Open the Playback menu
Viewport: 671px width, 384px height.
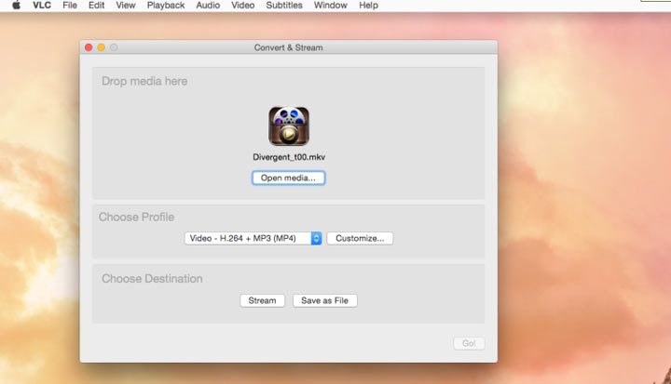166,6
